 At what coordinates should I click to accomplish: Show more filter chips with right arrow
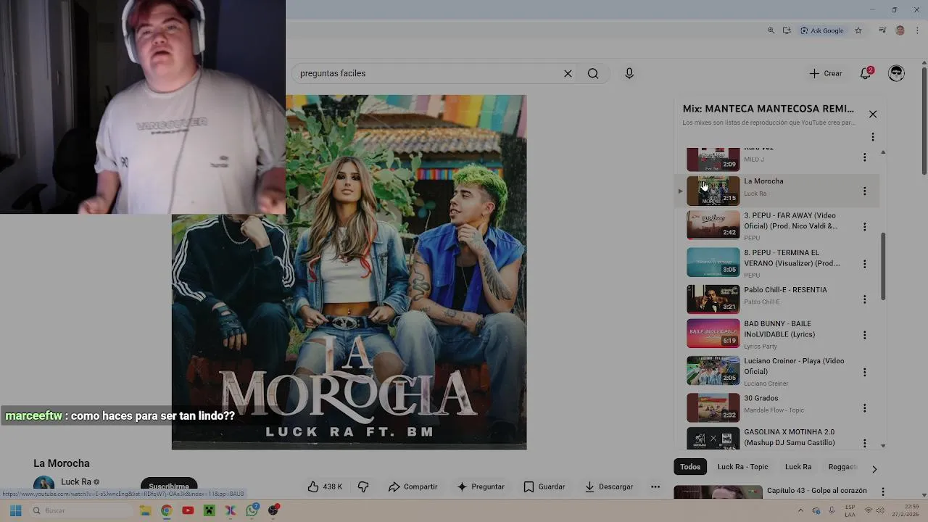pos(874,469)
